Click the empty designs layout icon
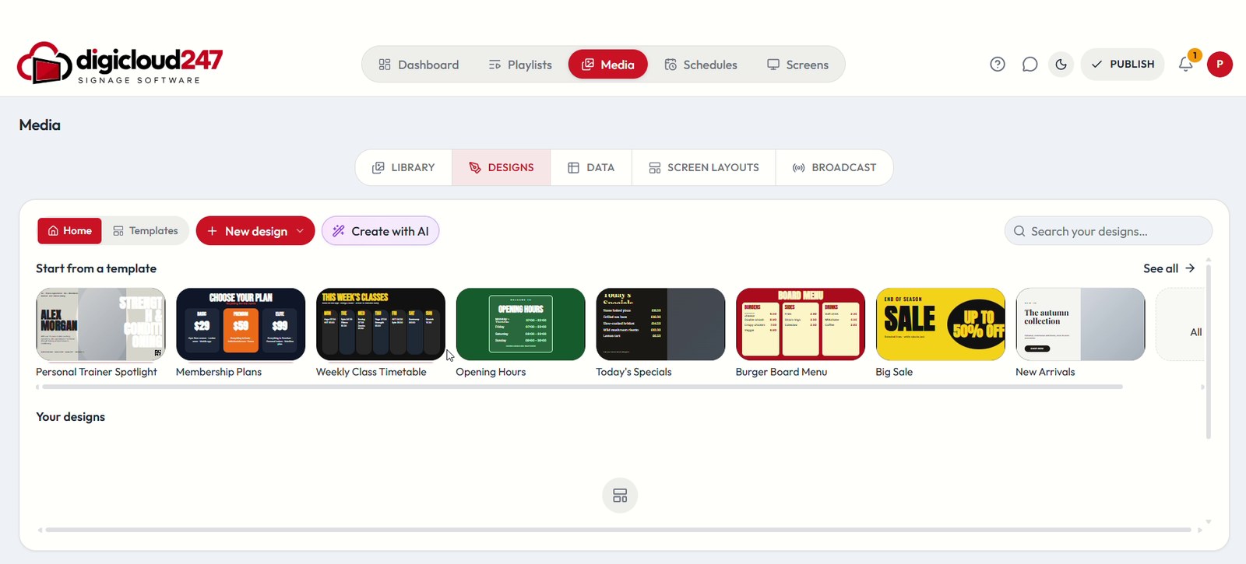Image resolution: width=1246 pixels, height=564 pixels. click(x=620, y=496)
